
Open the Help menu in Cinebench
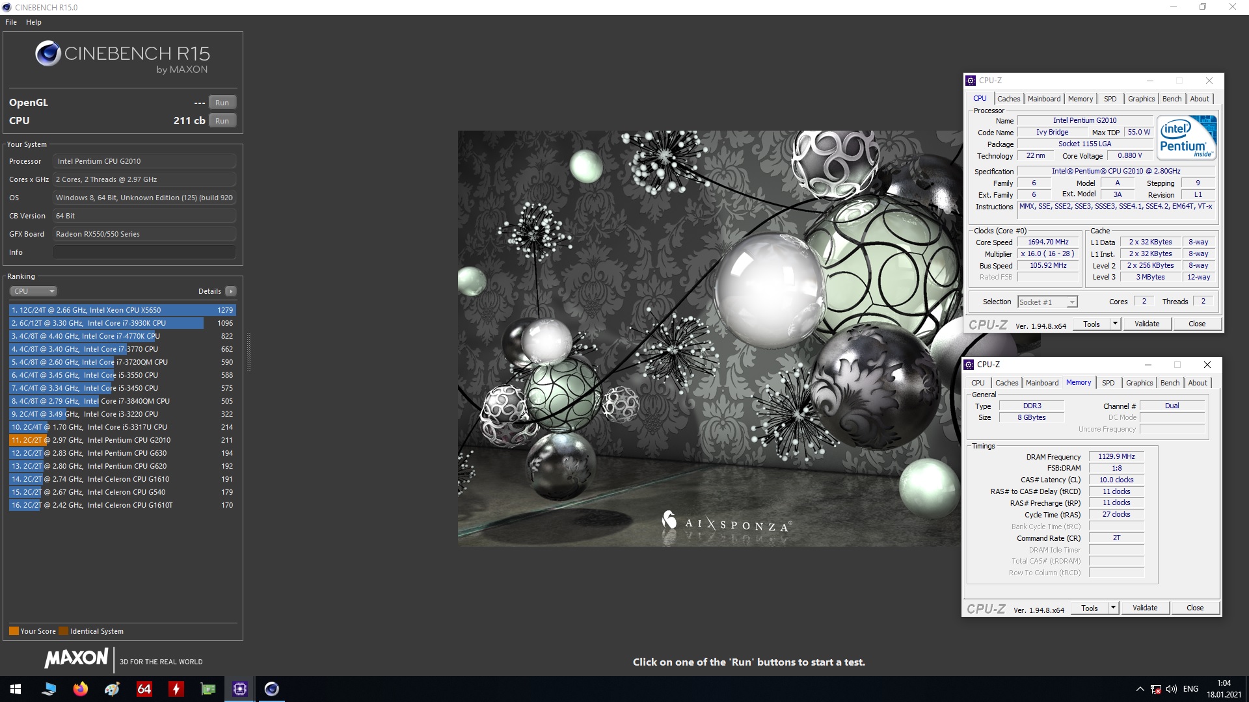34,22
